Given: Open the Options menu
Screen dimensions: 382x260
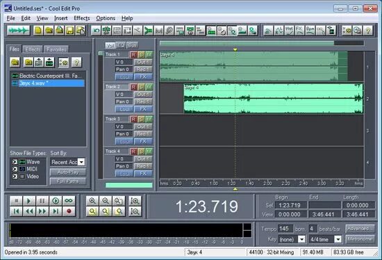Looking at the screenshot, I should click(106, 18).
